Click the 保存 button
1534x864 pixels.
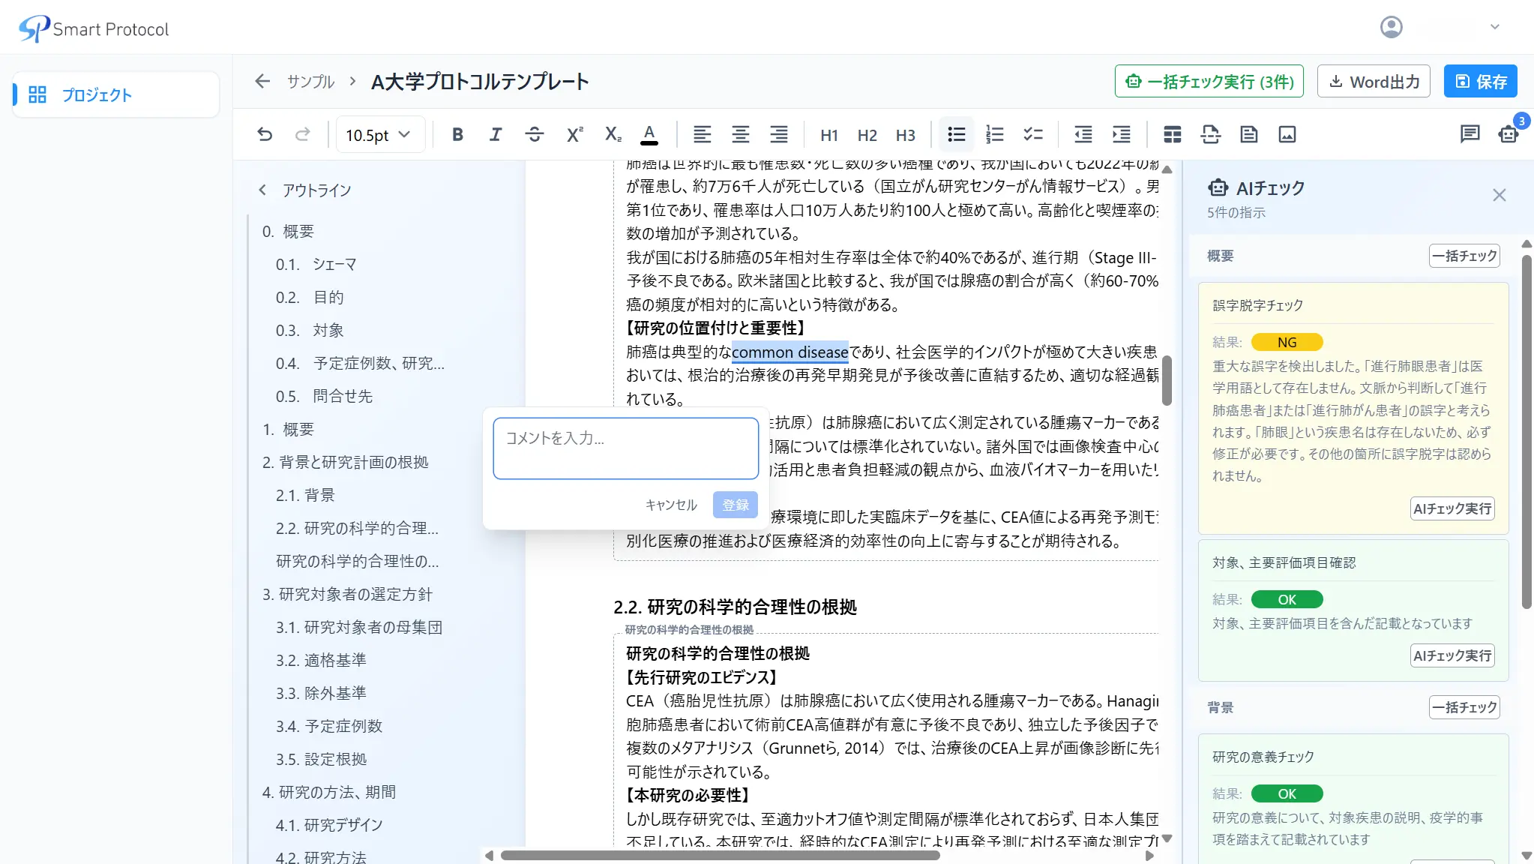click(1480, 81)
